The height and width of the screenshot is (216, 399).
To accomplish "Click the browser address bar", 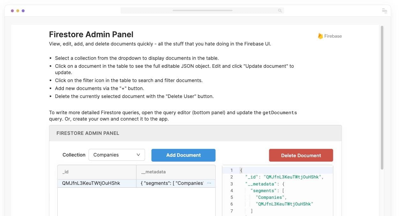I will (x=202, y=10).
